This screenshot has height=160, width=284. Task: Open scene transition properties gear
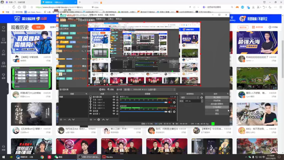[202, 97]
